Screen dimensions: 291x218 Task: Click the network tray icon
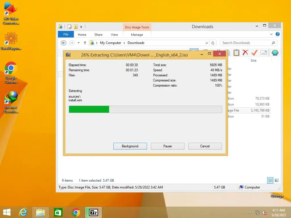pyautogui.click(x=257, y=212)
